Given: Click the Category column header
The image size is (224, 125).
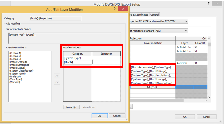Looking at the screenshot, I should point(78,54).
